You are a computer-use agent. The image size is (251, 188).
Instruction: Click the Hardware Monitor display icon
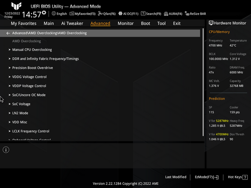point(211,23)
